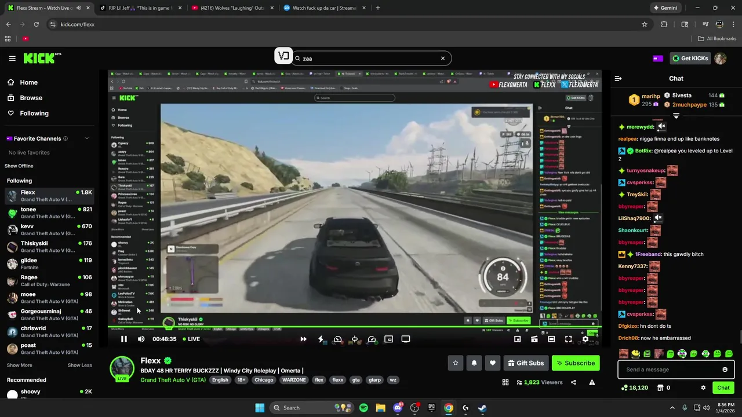
Task: Open Spotify from the Windows taskbar
Action: pos(363,408)
